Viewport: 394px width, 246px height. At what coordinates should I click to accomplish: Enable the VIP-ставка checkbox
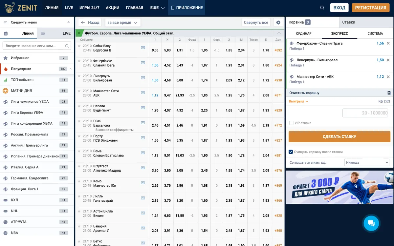[291, 123]
